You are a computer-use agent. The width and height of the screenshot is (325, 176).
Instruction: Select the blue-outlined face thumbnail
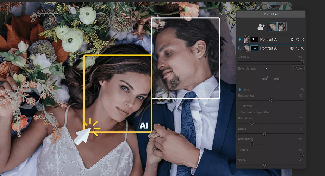272,27
